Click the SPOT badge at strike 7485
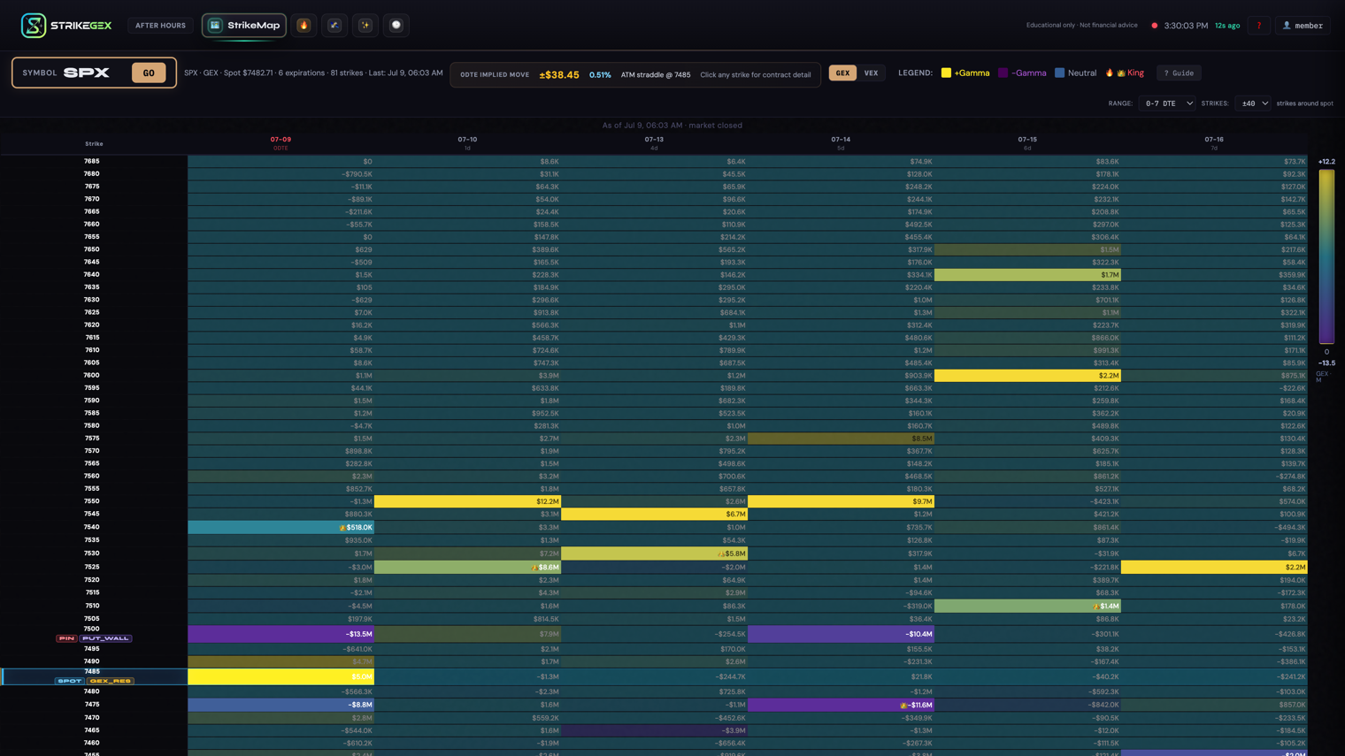This screenshot has height=756, width=1345. point(69,681)
